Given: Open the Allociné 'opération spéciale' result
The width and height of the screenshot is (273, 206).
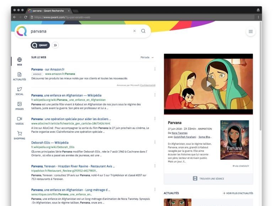Looking at the screenshot, I should [71, 119].
